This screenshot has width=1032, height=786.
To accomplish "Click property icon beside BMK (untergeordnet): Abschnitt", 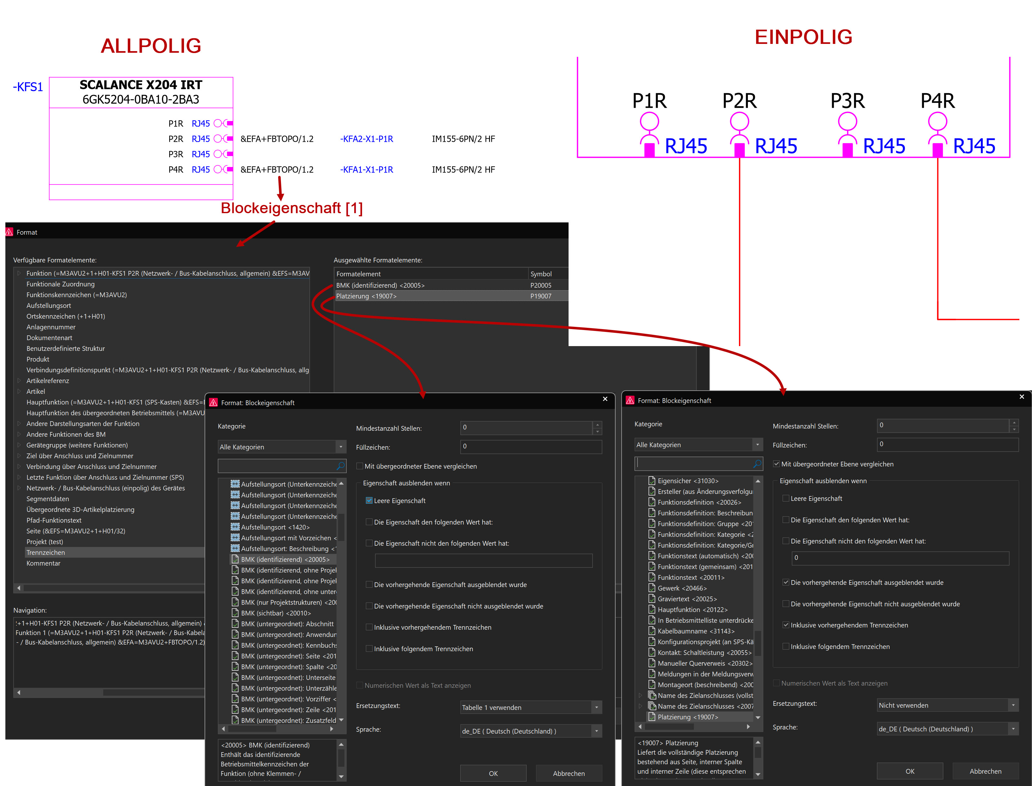I will (235, 624).
